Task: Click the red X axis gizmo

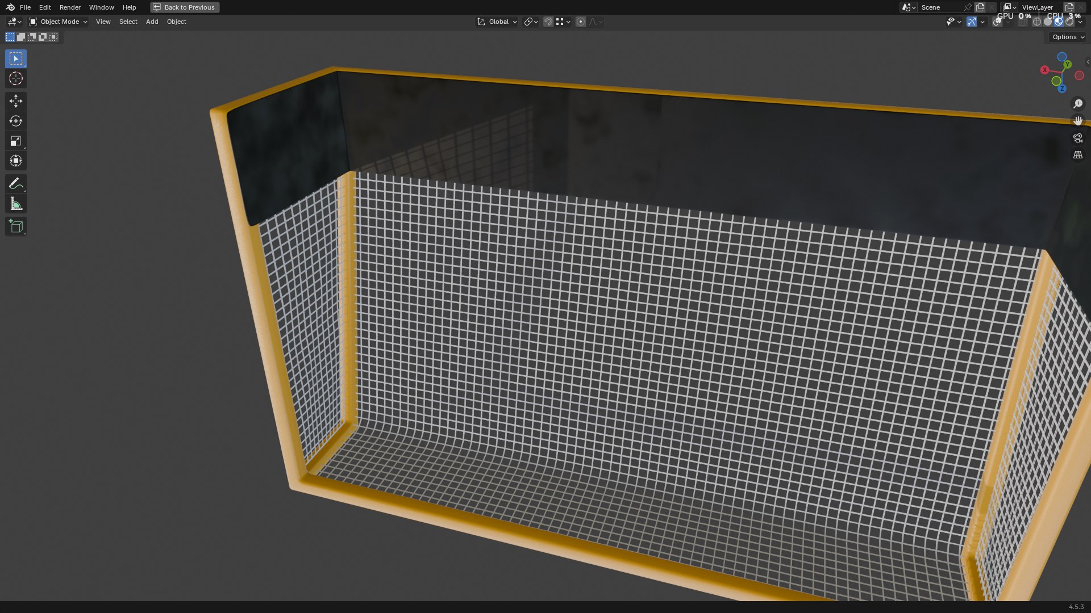Action: point(1044,70)
